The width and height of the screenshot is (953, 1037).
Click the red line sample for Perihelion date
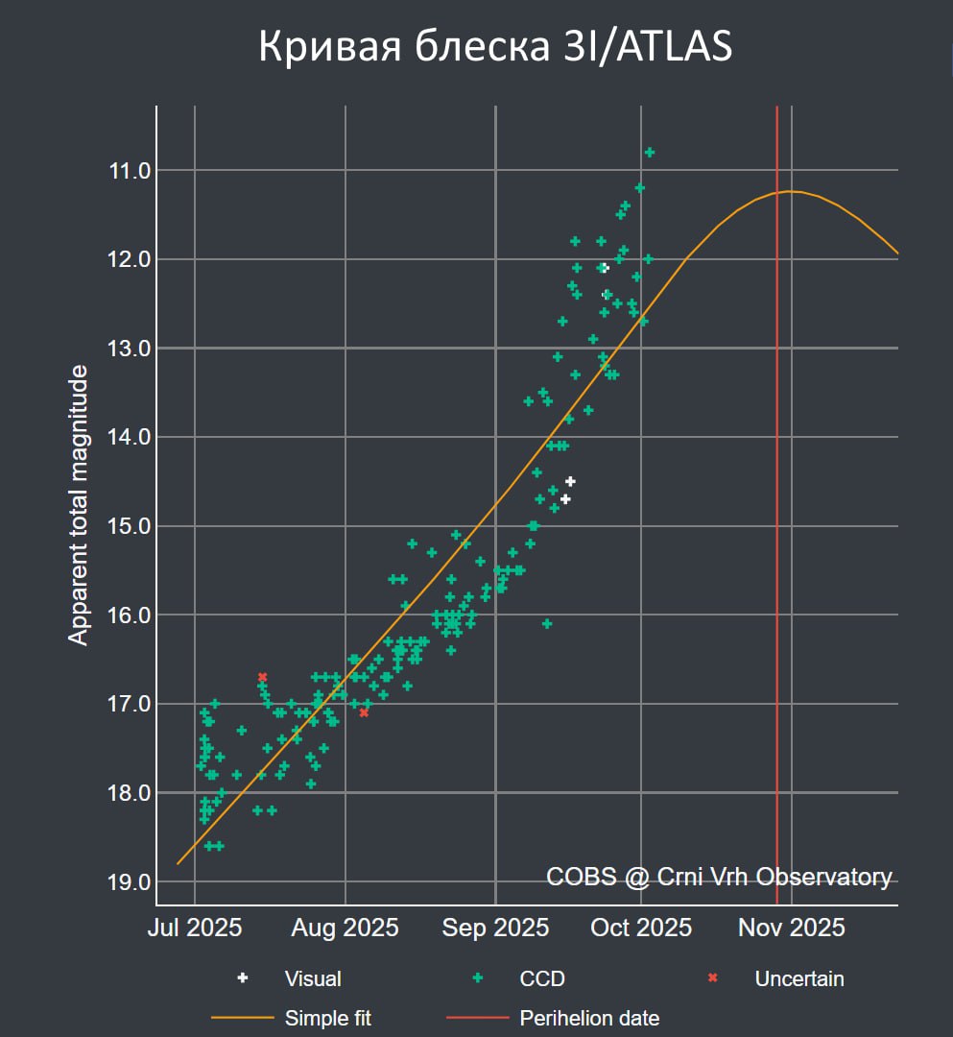click(x=477, y=1017)
